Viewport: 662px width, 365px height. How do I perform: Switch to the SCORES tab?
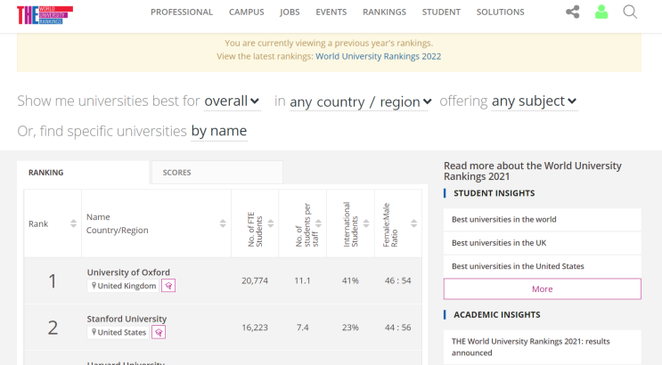point(217,172)
